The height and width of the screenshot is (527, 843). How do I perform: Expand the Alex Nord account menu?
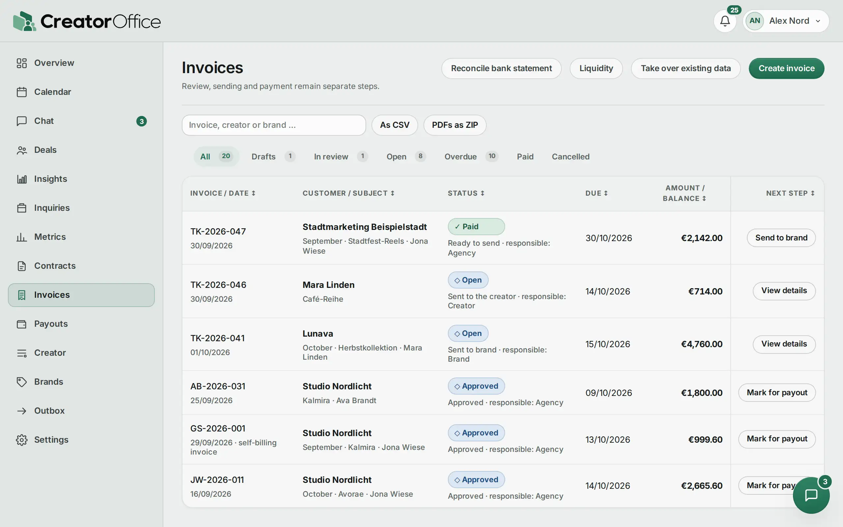[x=786, y=21]
